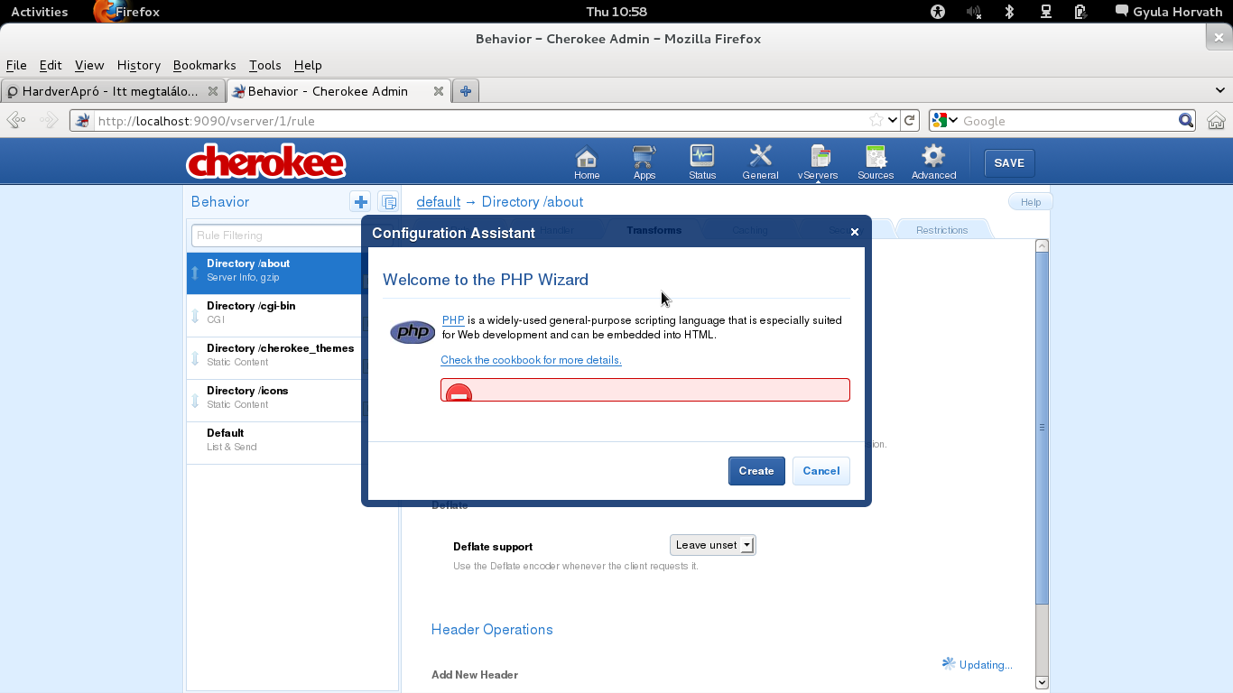Switch to the HardverApró browser tab
This screenshot has width=1233, height=693.
113,91
